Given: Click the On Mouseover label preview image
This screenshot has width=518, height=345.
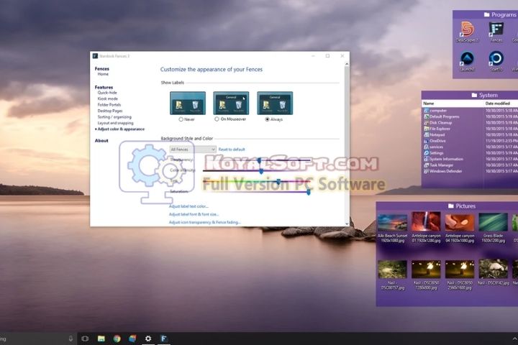Looking at the screenshot, I should pyautogui.click(x=231, y=103).
